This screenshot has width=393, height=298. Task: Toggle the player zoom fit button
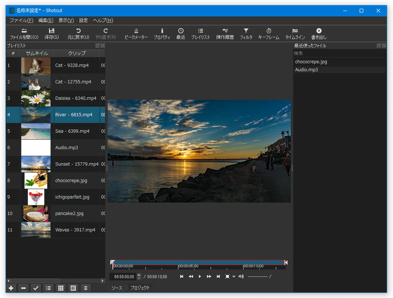coord(227,277)
